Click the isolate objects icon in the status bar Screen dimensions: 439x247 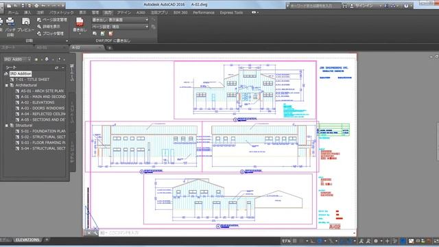point(395,241)
